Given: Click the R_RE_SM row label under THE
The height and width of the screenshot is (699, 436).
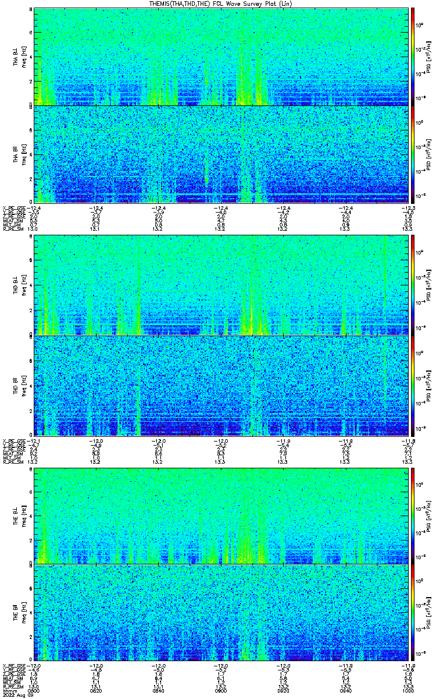Looking at the screenshot, I should tap(13, 687).
